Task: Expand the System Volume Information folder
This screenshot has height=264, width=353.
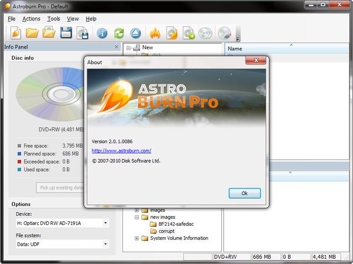Action: pyautogui.click(x=137, y=238)
